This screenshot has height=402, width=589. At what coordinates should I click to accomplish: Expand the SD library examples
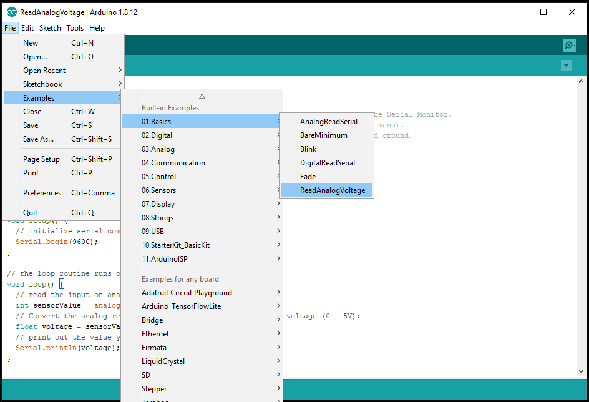[202, 375]
